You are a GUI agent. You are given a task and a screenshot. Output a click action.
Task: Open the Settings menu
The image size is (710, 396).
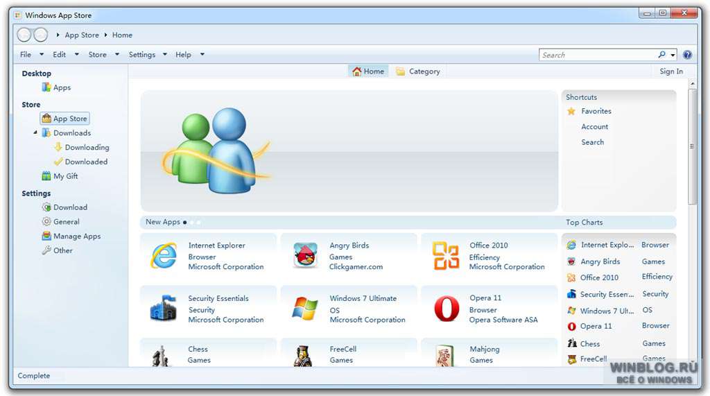tap(141, 54)
